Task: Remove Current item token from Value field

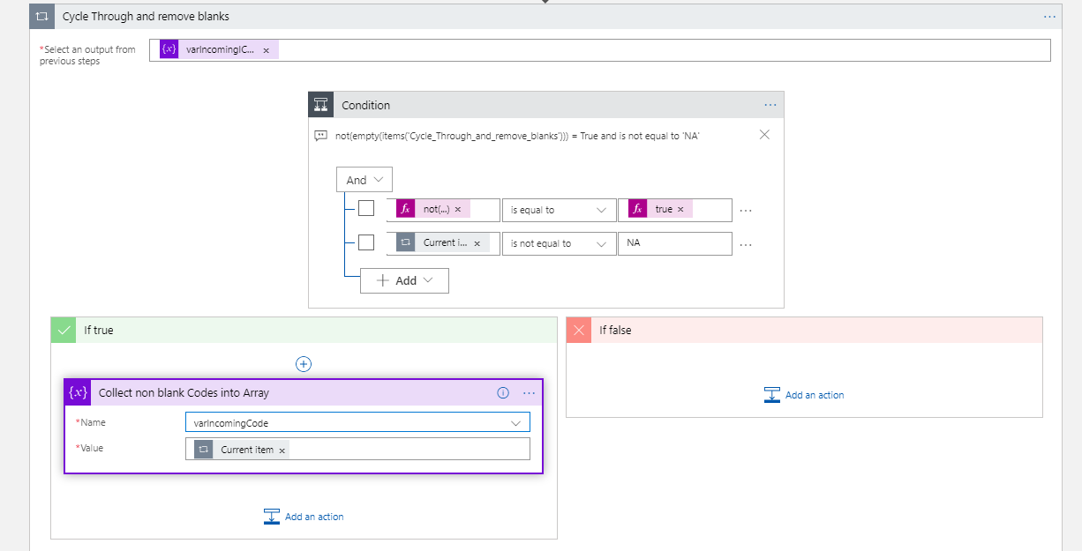Action: point(282,450)
